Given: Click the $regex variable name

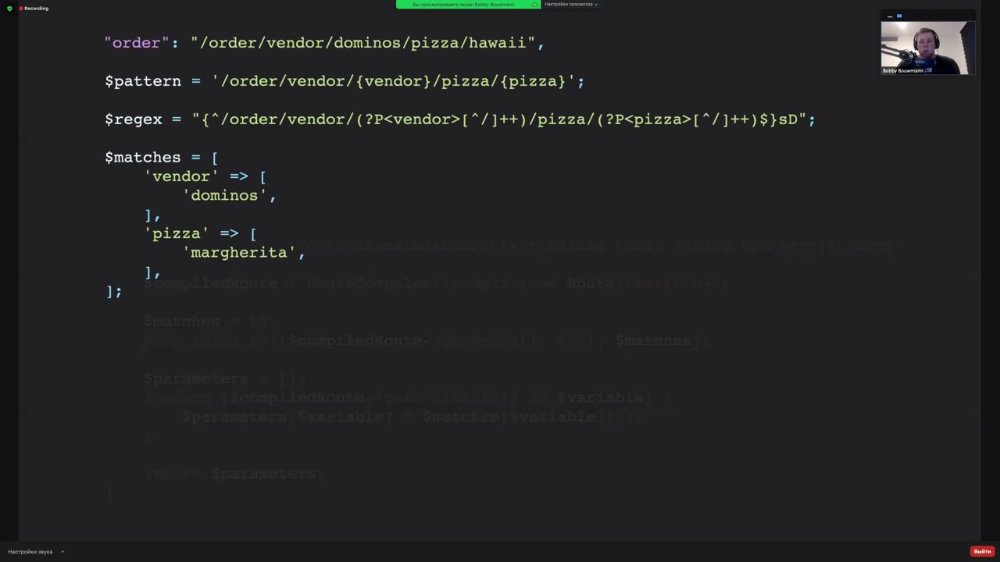Looking at the screenshot, I should (134, 119).
